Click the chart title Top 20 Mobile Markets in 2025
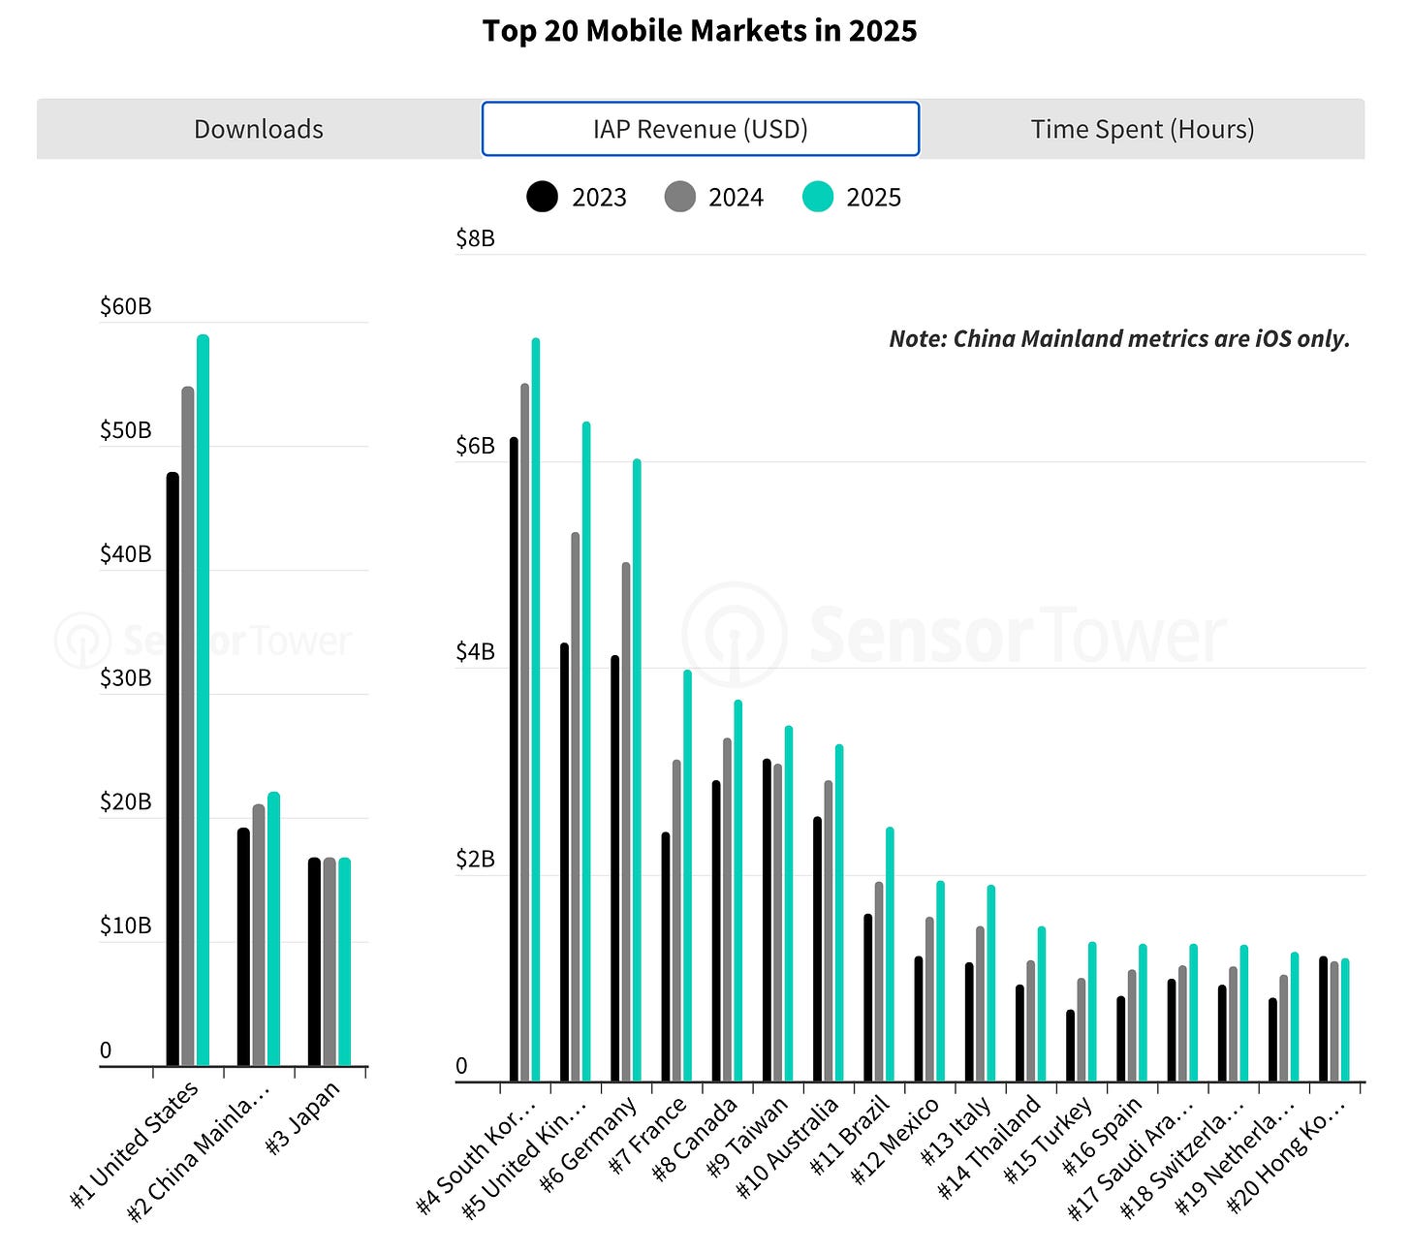1411x1254 pixels. [700, 31]
